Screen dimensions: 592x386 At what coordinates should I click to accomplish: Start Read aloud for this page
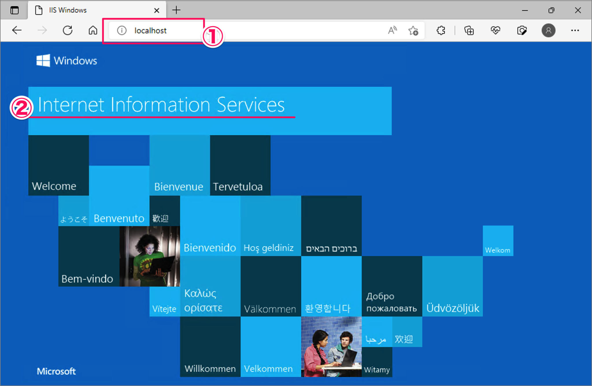(x=392, y=30)
